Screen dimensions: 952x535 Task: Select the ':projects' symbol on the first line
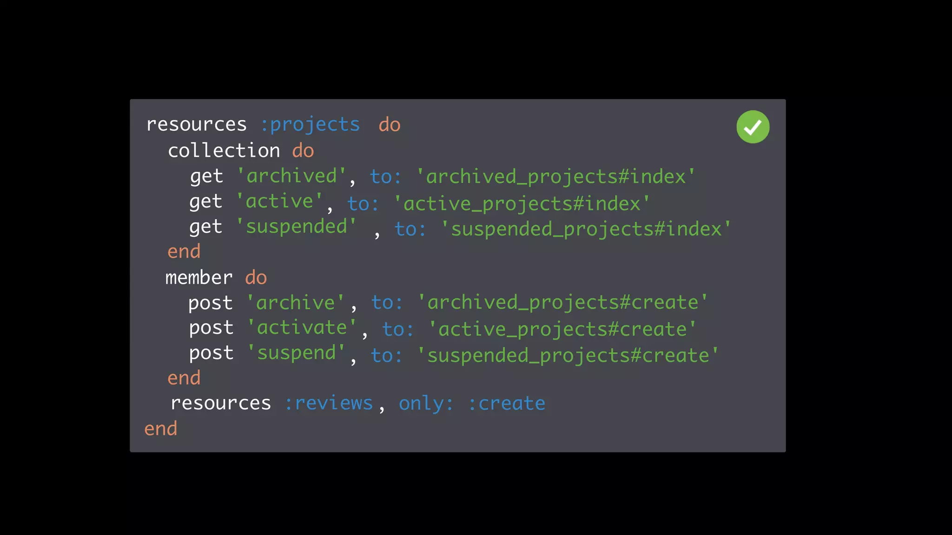(x=310, y=125)
